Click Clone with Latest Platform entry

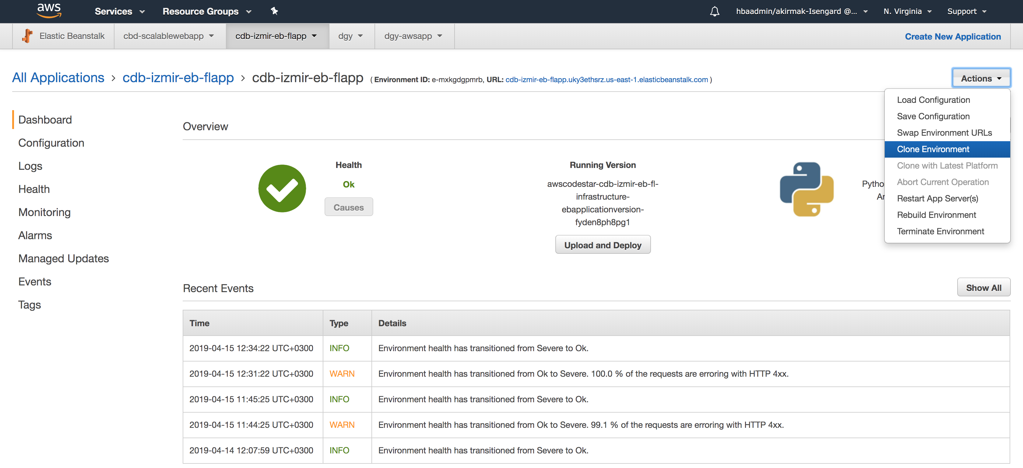[x=947, y=166]
